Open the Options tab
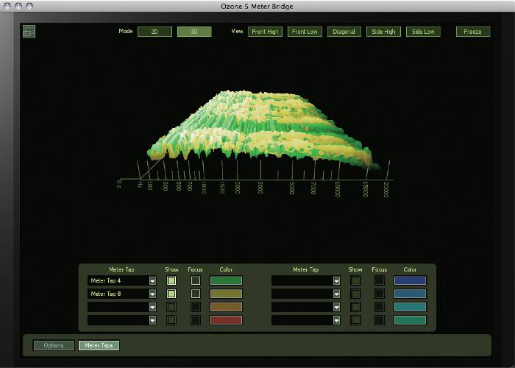 point(53,345)
